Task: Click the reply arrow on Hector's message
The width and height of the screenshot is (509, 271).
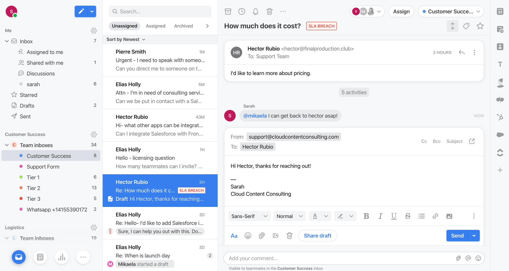Action: pyautogui.click(x=461, y=52)
